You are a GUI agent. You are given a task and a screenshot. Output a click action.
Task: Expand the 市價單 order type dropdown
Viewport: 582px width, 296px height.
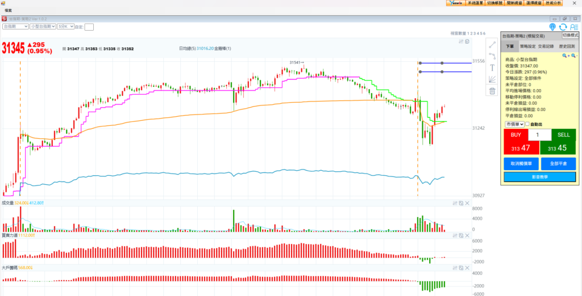(514, 124)
